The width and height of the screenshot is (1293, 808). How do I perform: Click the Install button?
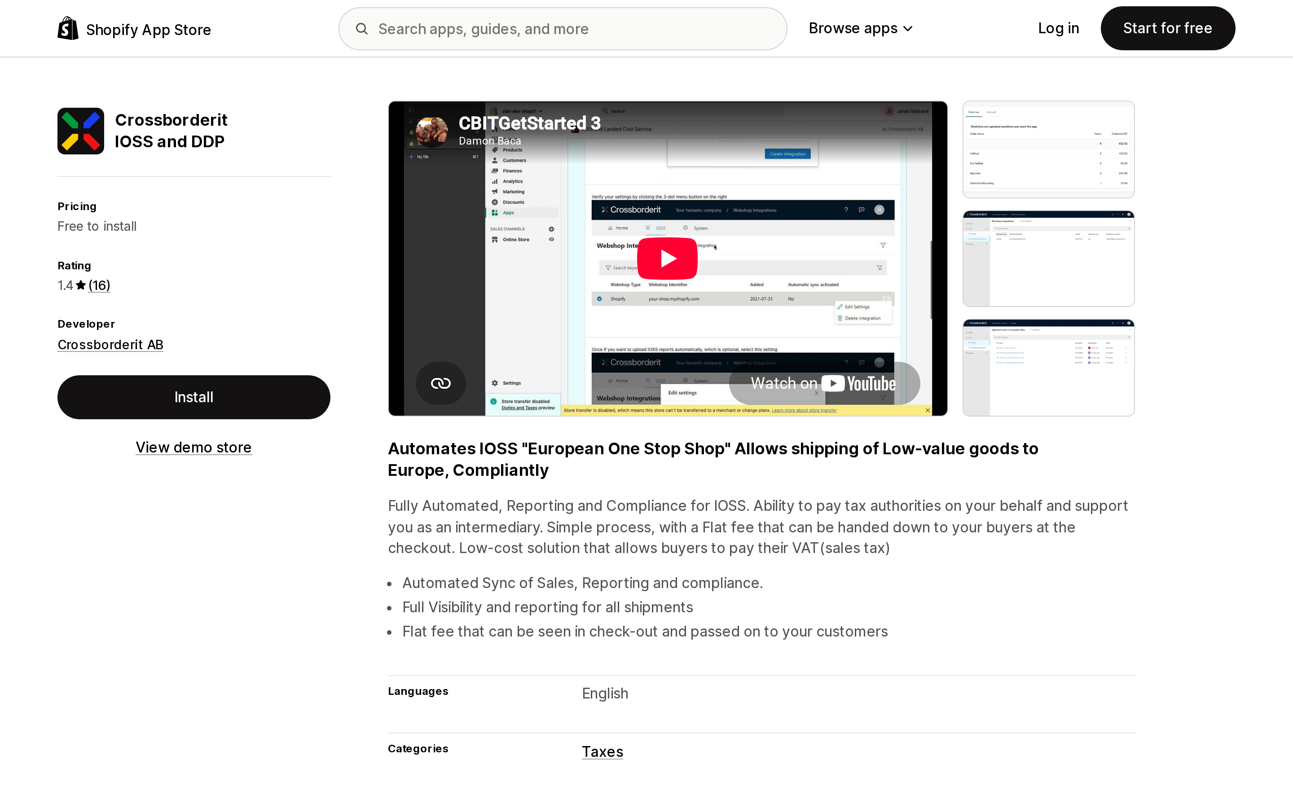pyautogui.click(x=194, y=397)
